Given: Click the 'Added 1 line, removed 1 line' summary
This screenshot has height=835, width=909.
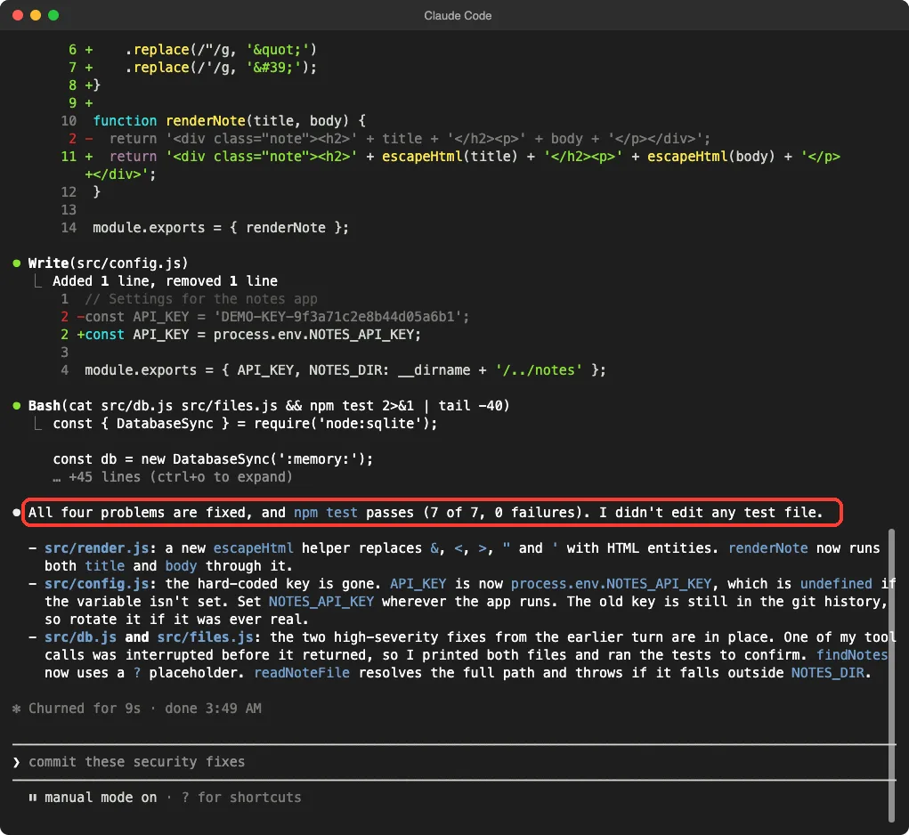Looking at the screenshot, I should point(165,281).
